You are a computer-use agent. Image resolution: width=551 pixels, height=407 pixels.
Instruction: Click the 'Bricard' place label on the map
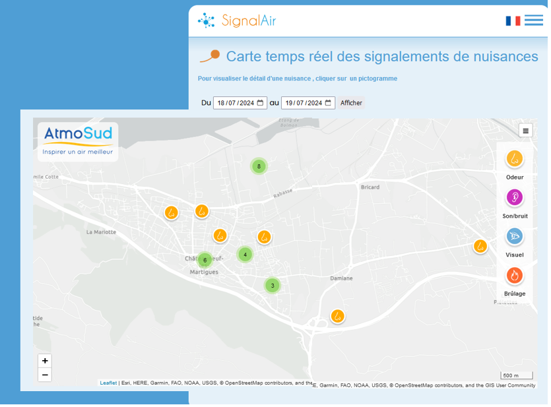coord(370,187)
